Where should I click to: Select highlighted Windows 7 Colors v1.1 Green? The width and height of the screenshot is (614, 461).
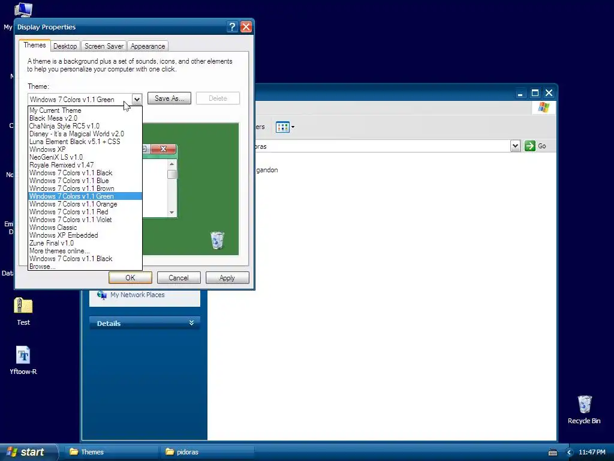(x=85, y=196)
